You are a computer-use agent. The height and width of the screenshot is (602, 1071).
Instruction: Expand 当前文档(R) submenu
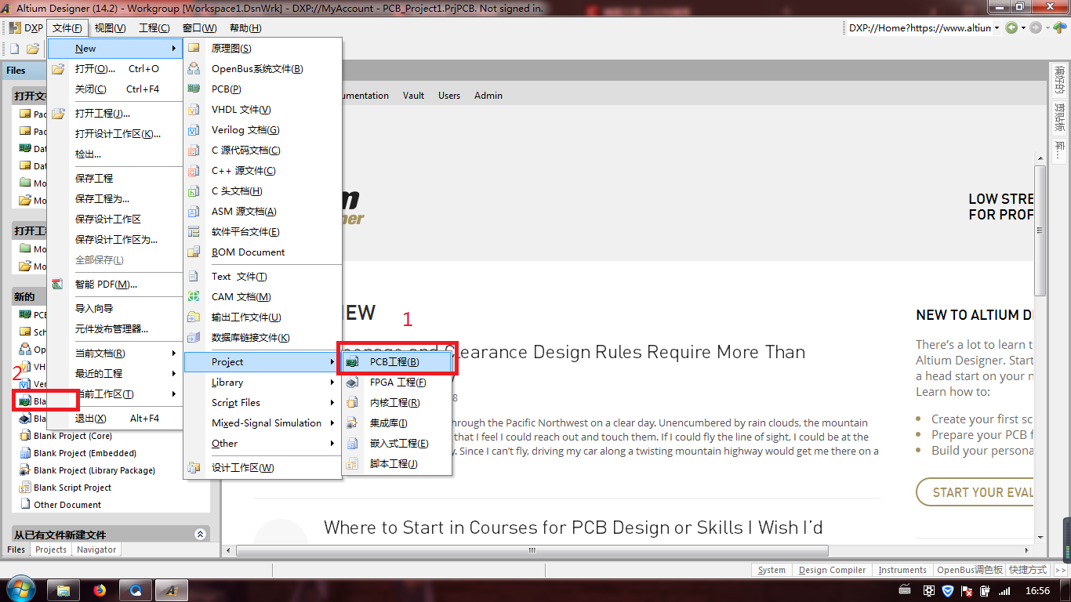[115, 354]
